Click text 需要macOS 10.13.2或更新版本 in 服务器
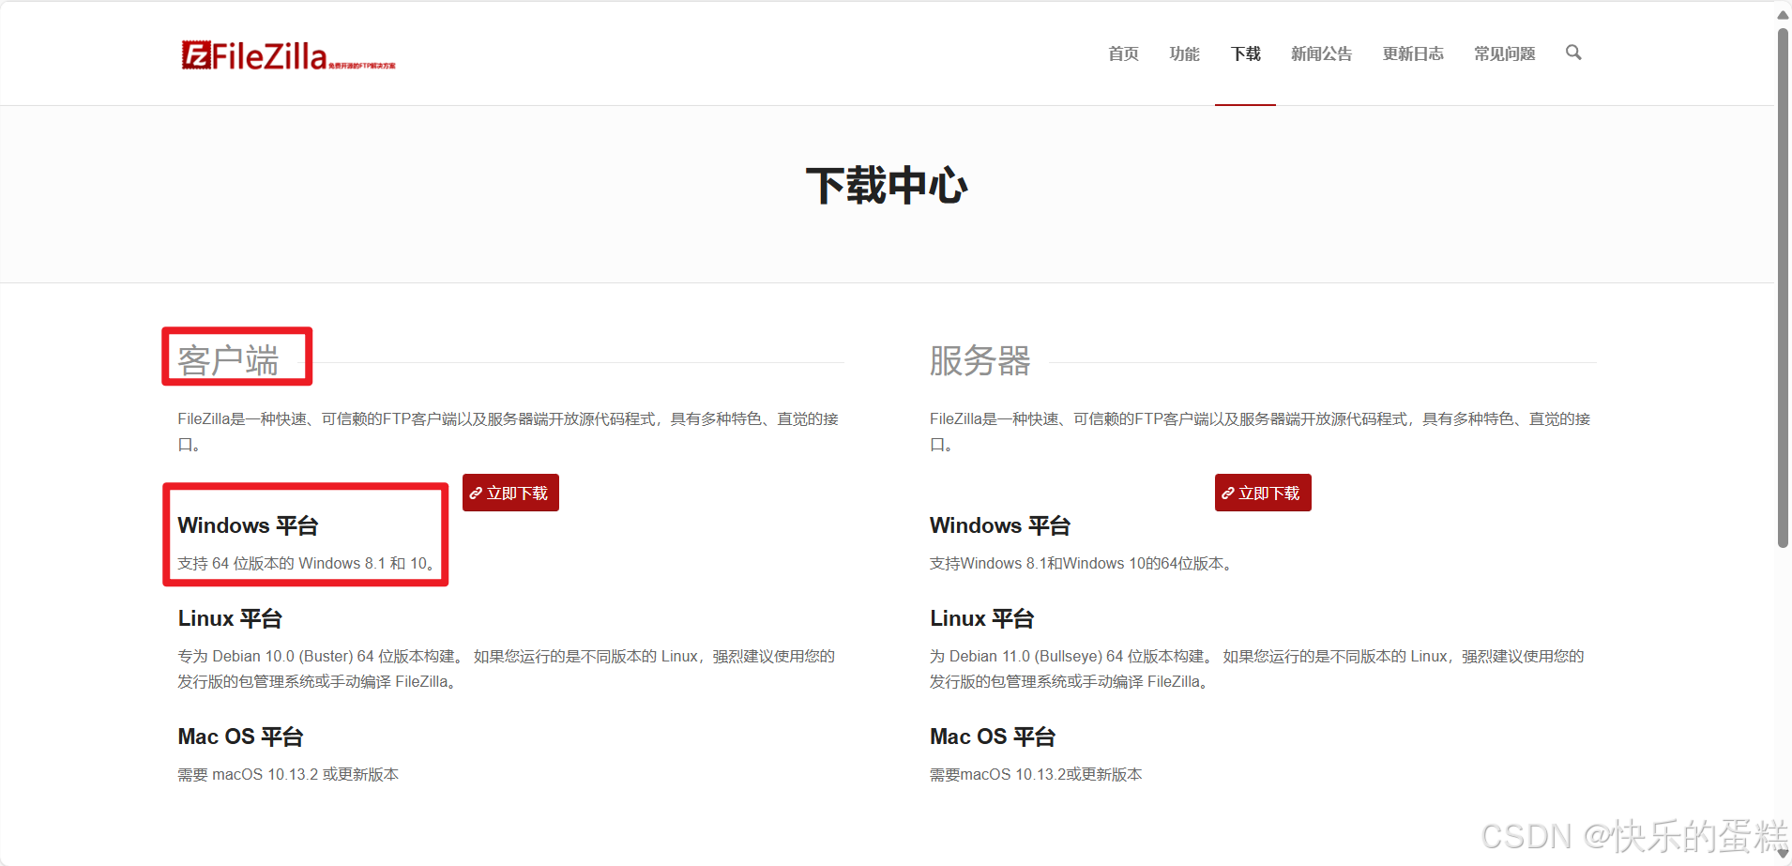Screen dimensions: 1792x866 click(1036, 774)
